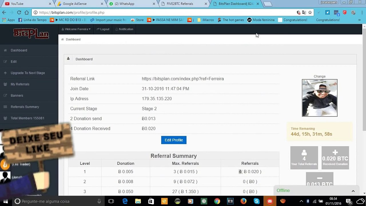
Task: Show hidden system tray icons
Action: click(301, 201)
